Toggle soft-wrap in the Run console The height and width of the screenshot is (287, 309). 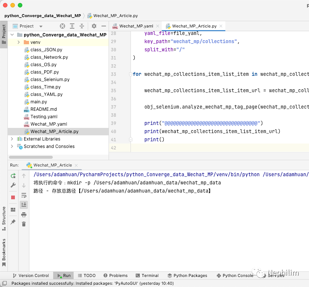24,195
